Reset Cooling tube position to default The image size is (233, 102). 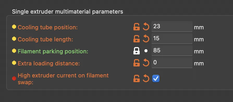coord(146,27)
